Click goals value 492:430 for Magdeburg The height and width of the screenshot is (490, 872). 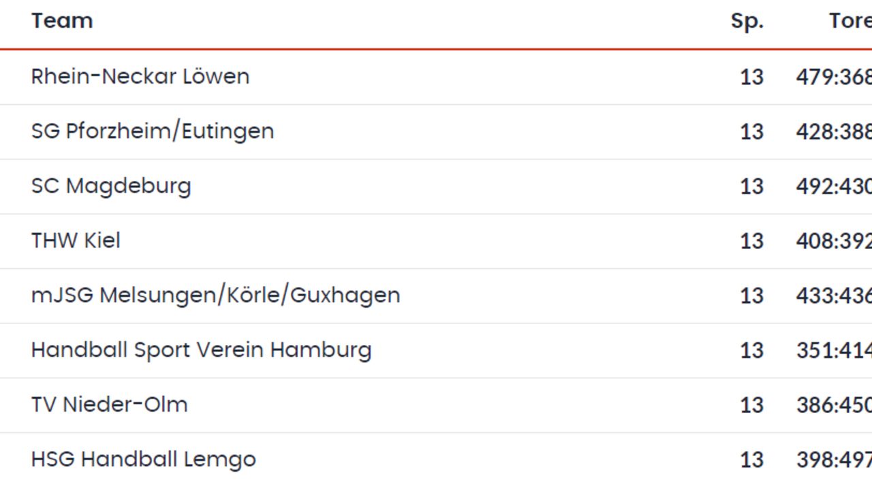(x=834, y=186)
